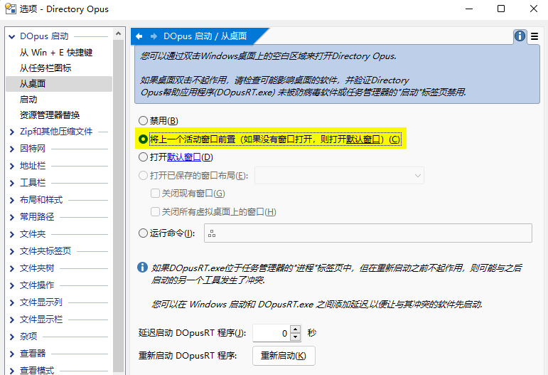Click 默认窗口 link in option (C)
548x375 pixels.
tap(362, 139)
